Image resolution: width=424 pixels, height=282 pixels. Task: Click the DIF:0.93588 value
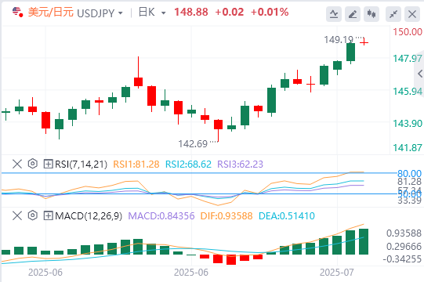click(x=226, y=215)
